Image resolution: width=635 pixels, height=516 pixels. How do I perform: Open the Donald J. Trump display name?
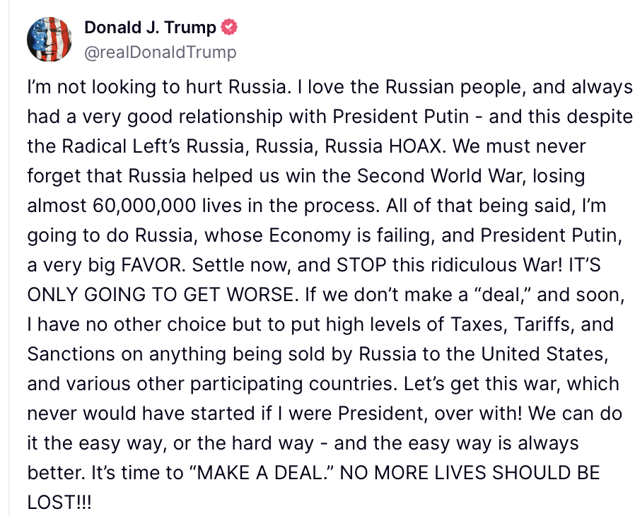click(x=150, y=28)
